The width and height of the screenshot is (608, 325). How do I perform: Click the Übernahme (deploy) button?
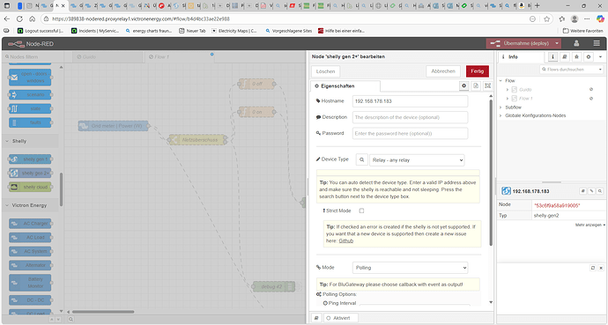pos(521,43)
